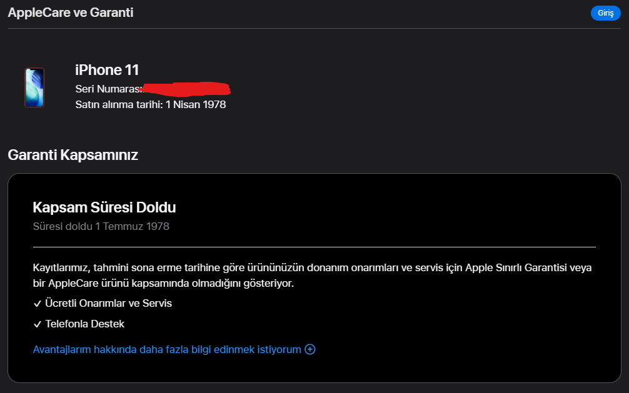Click the plus circle icon after the benefits link

tap(310, 349)
